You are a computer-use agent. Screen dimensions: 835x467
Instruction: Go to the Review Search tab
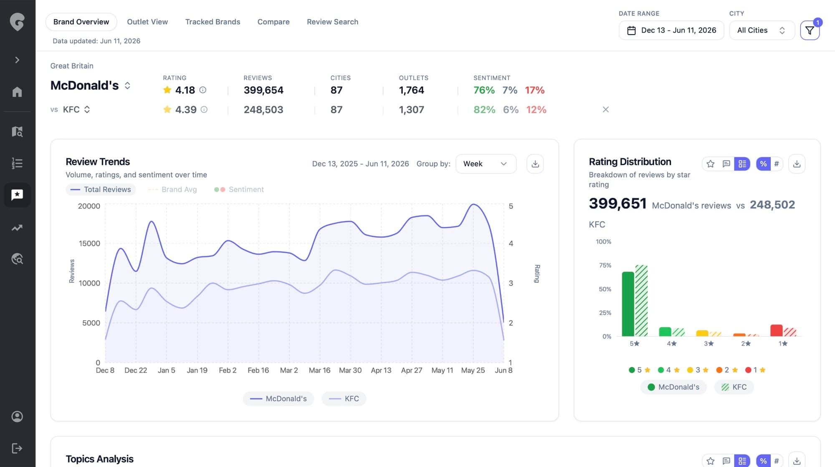point(332,22)
